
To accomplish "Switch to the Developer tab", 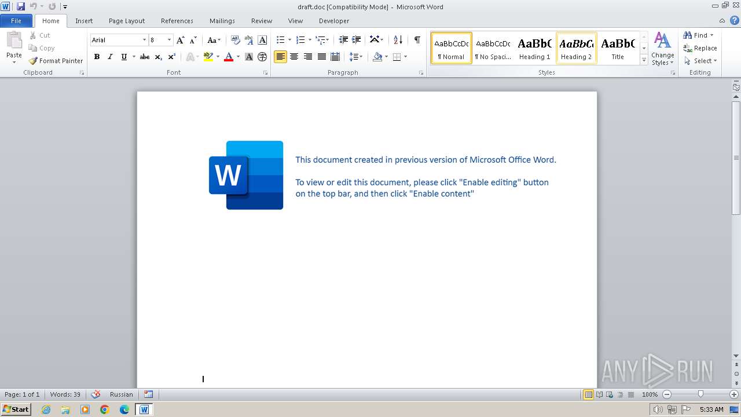I will coord(334,21).
